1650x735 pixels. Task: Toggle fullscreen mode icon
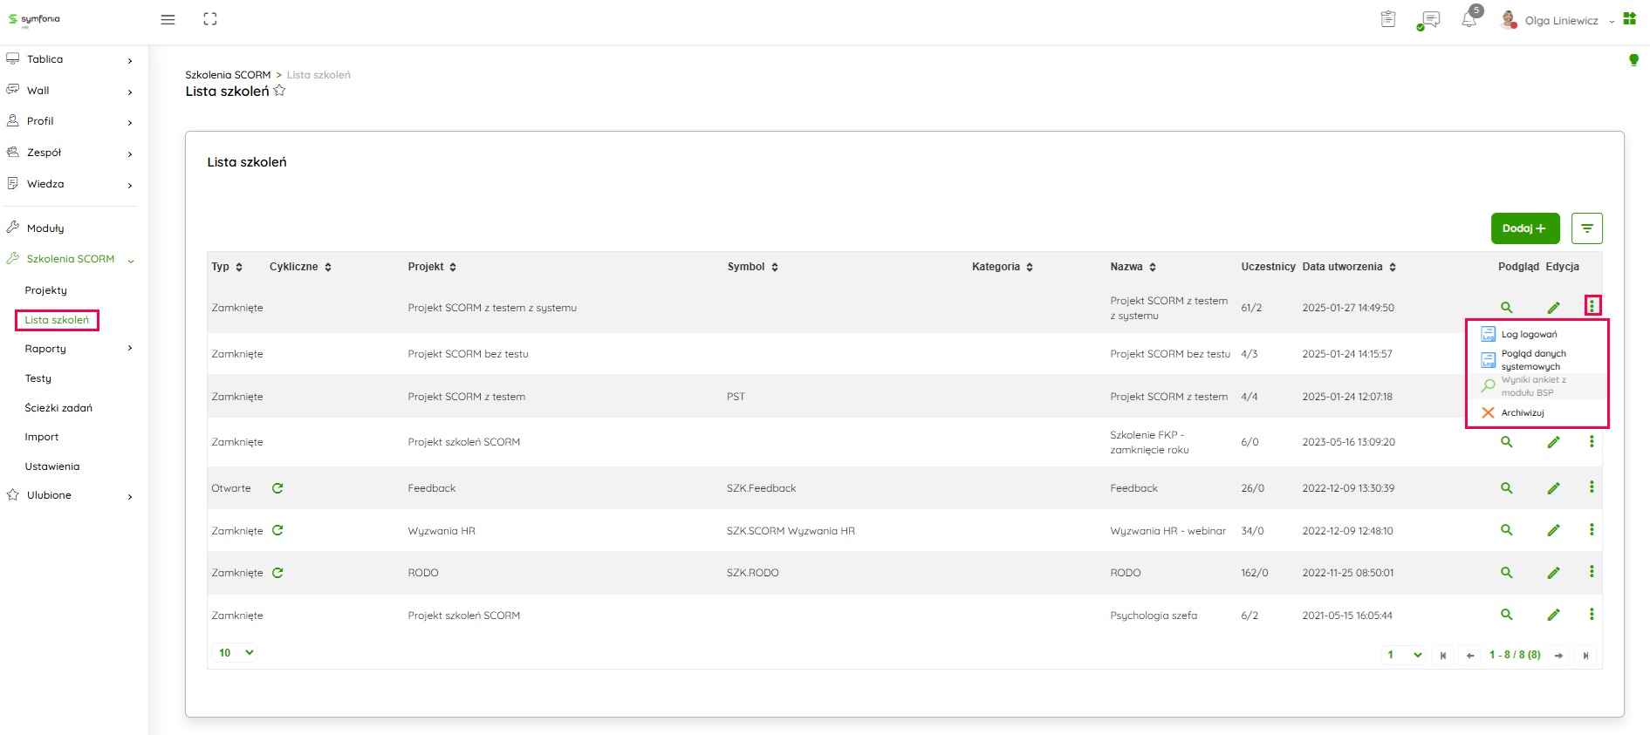tap(210, 19)
